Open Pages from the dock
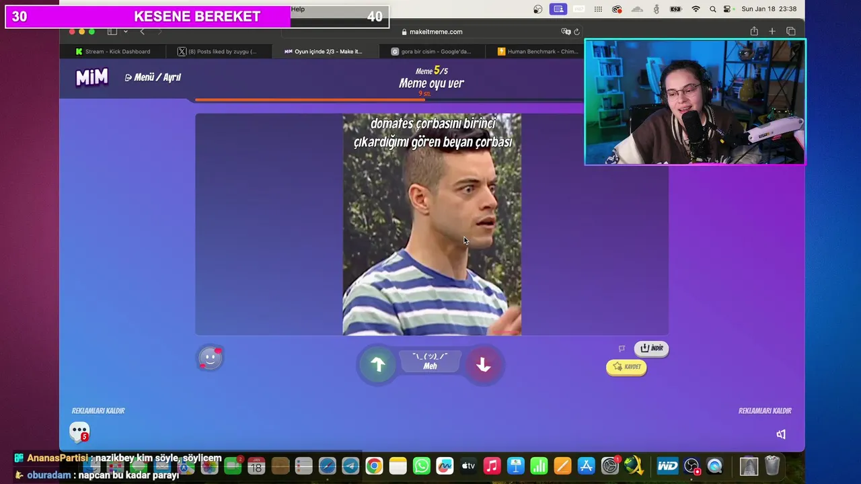The image size is (861, 484). [562, 466]
